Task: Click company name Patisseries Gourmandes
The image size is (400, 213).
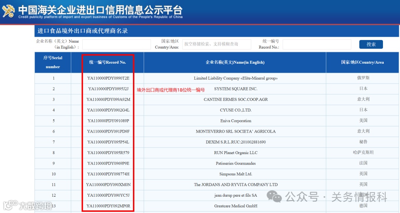Action: 236,163
